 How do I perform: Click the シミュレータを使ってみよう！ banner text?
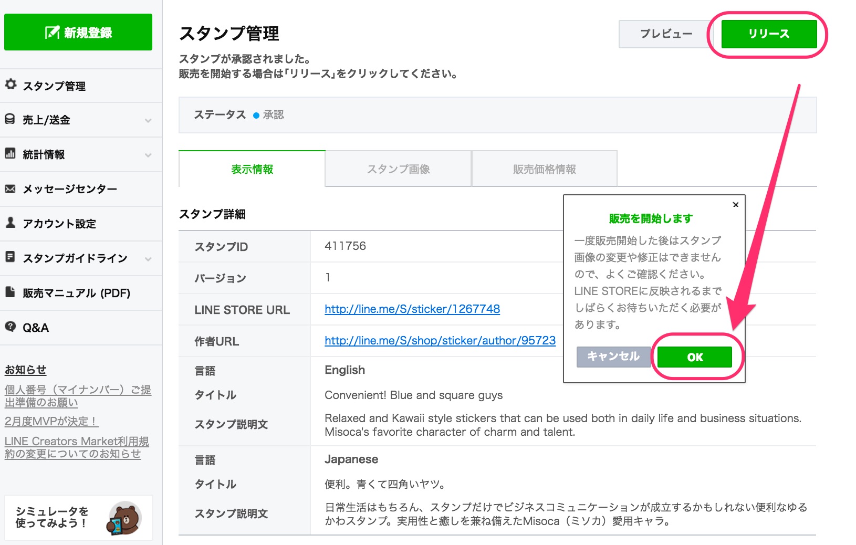pos(51,517)
